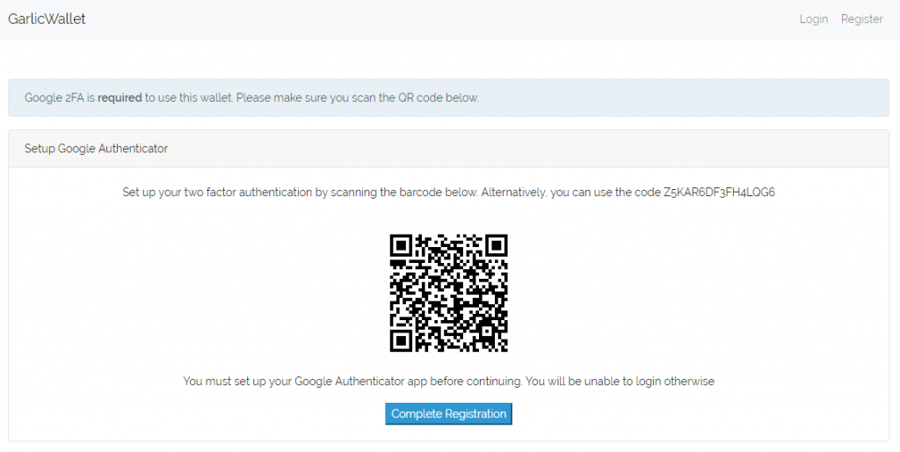This screenshot has width=900, height=452.
Task: Click the QR code's bottom-left finder square
Action: [402, 340]
